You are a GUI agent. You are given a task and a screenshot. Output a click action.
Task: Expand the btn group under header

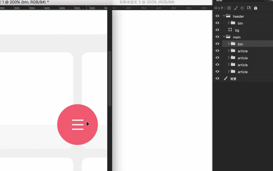pos(229,23)
